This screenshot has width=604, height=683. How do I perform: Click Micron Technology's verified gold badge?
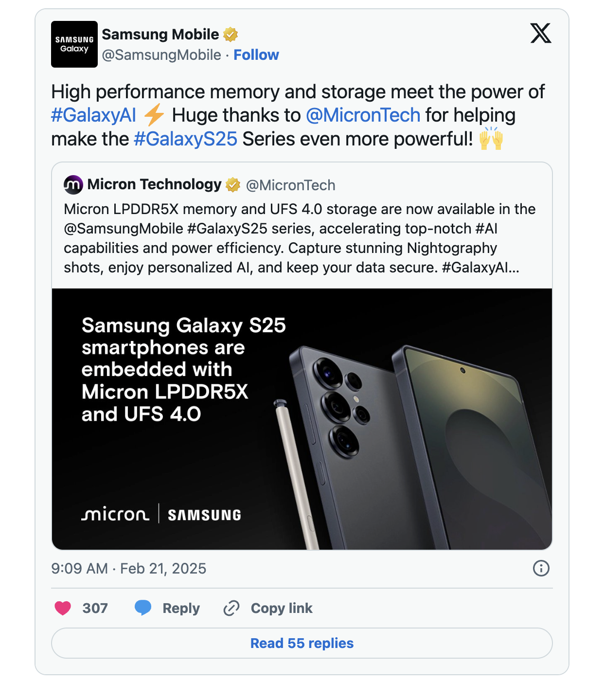[x=233, y=185]
